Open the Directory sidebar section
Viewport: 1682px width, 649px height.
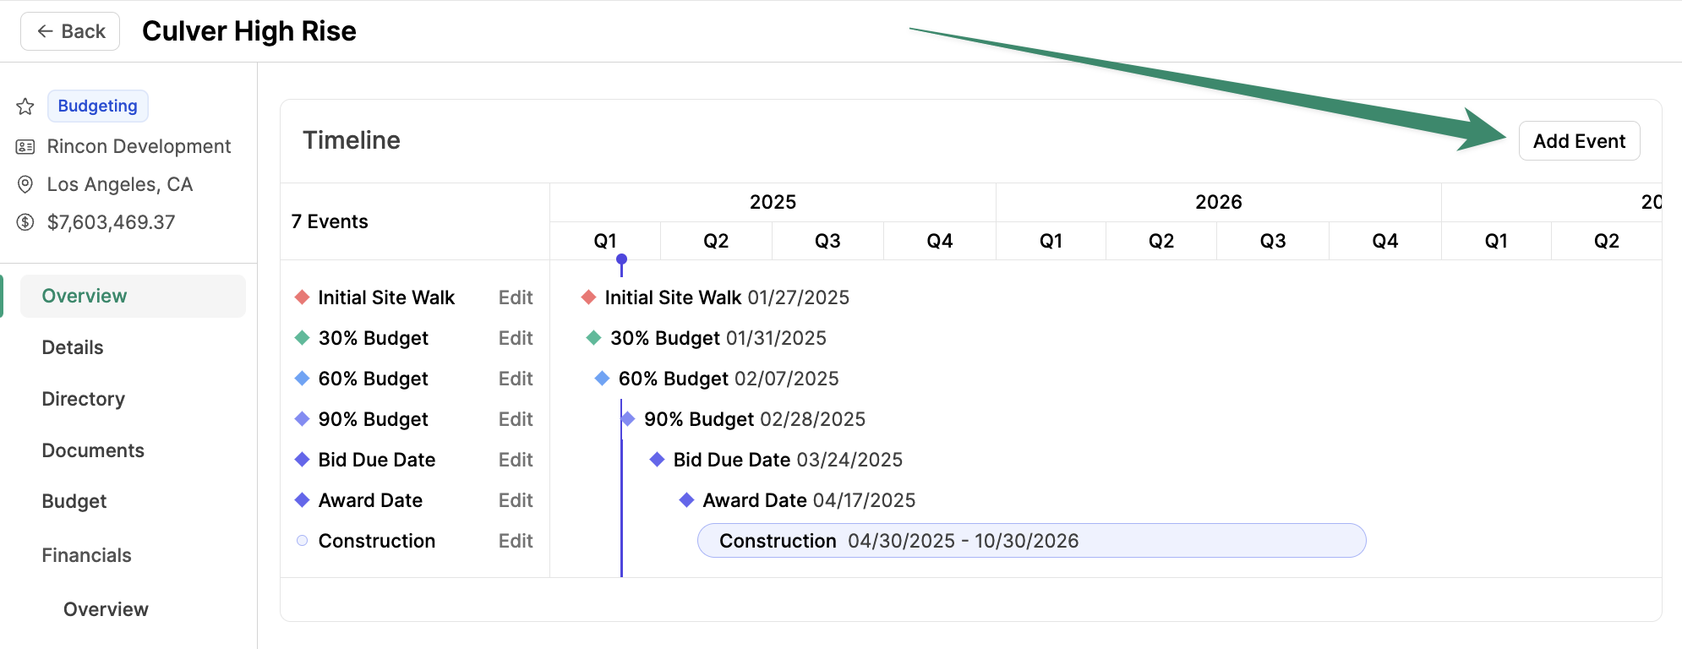(84, 399)
